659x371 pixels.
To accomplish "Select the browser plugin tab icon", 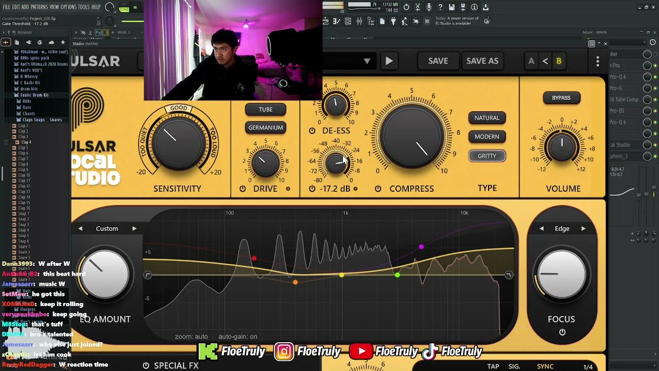I will (28, 42).
